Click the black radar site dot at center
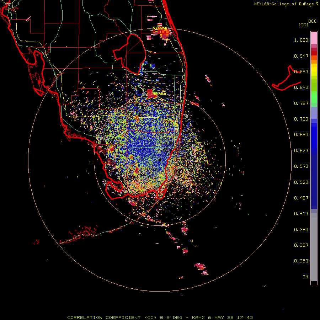 click(x=160, y=160)
